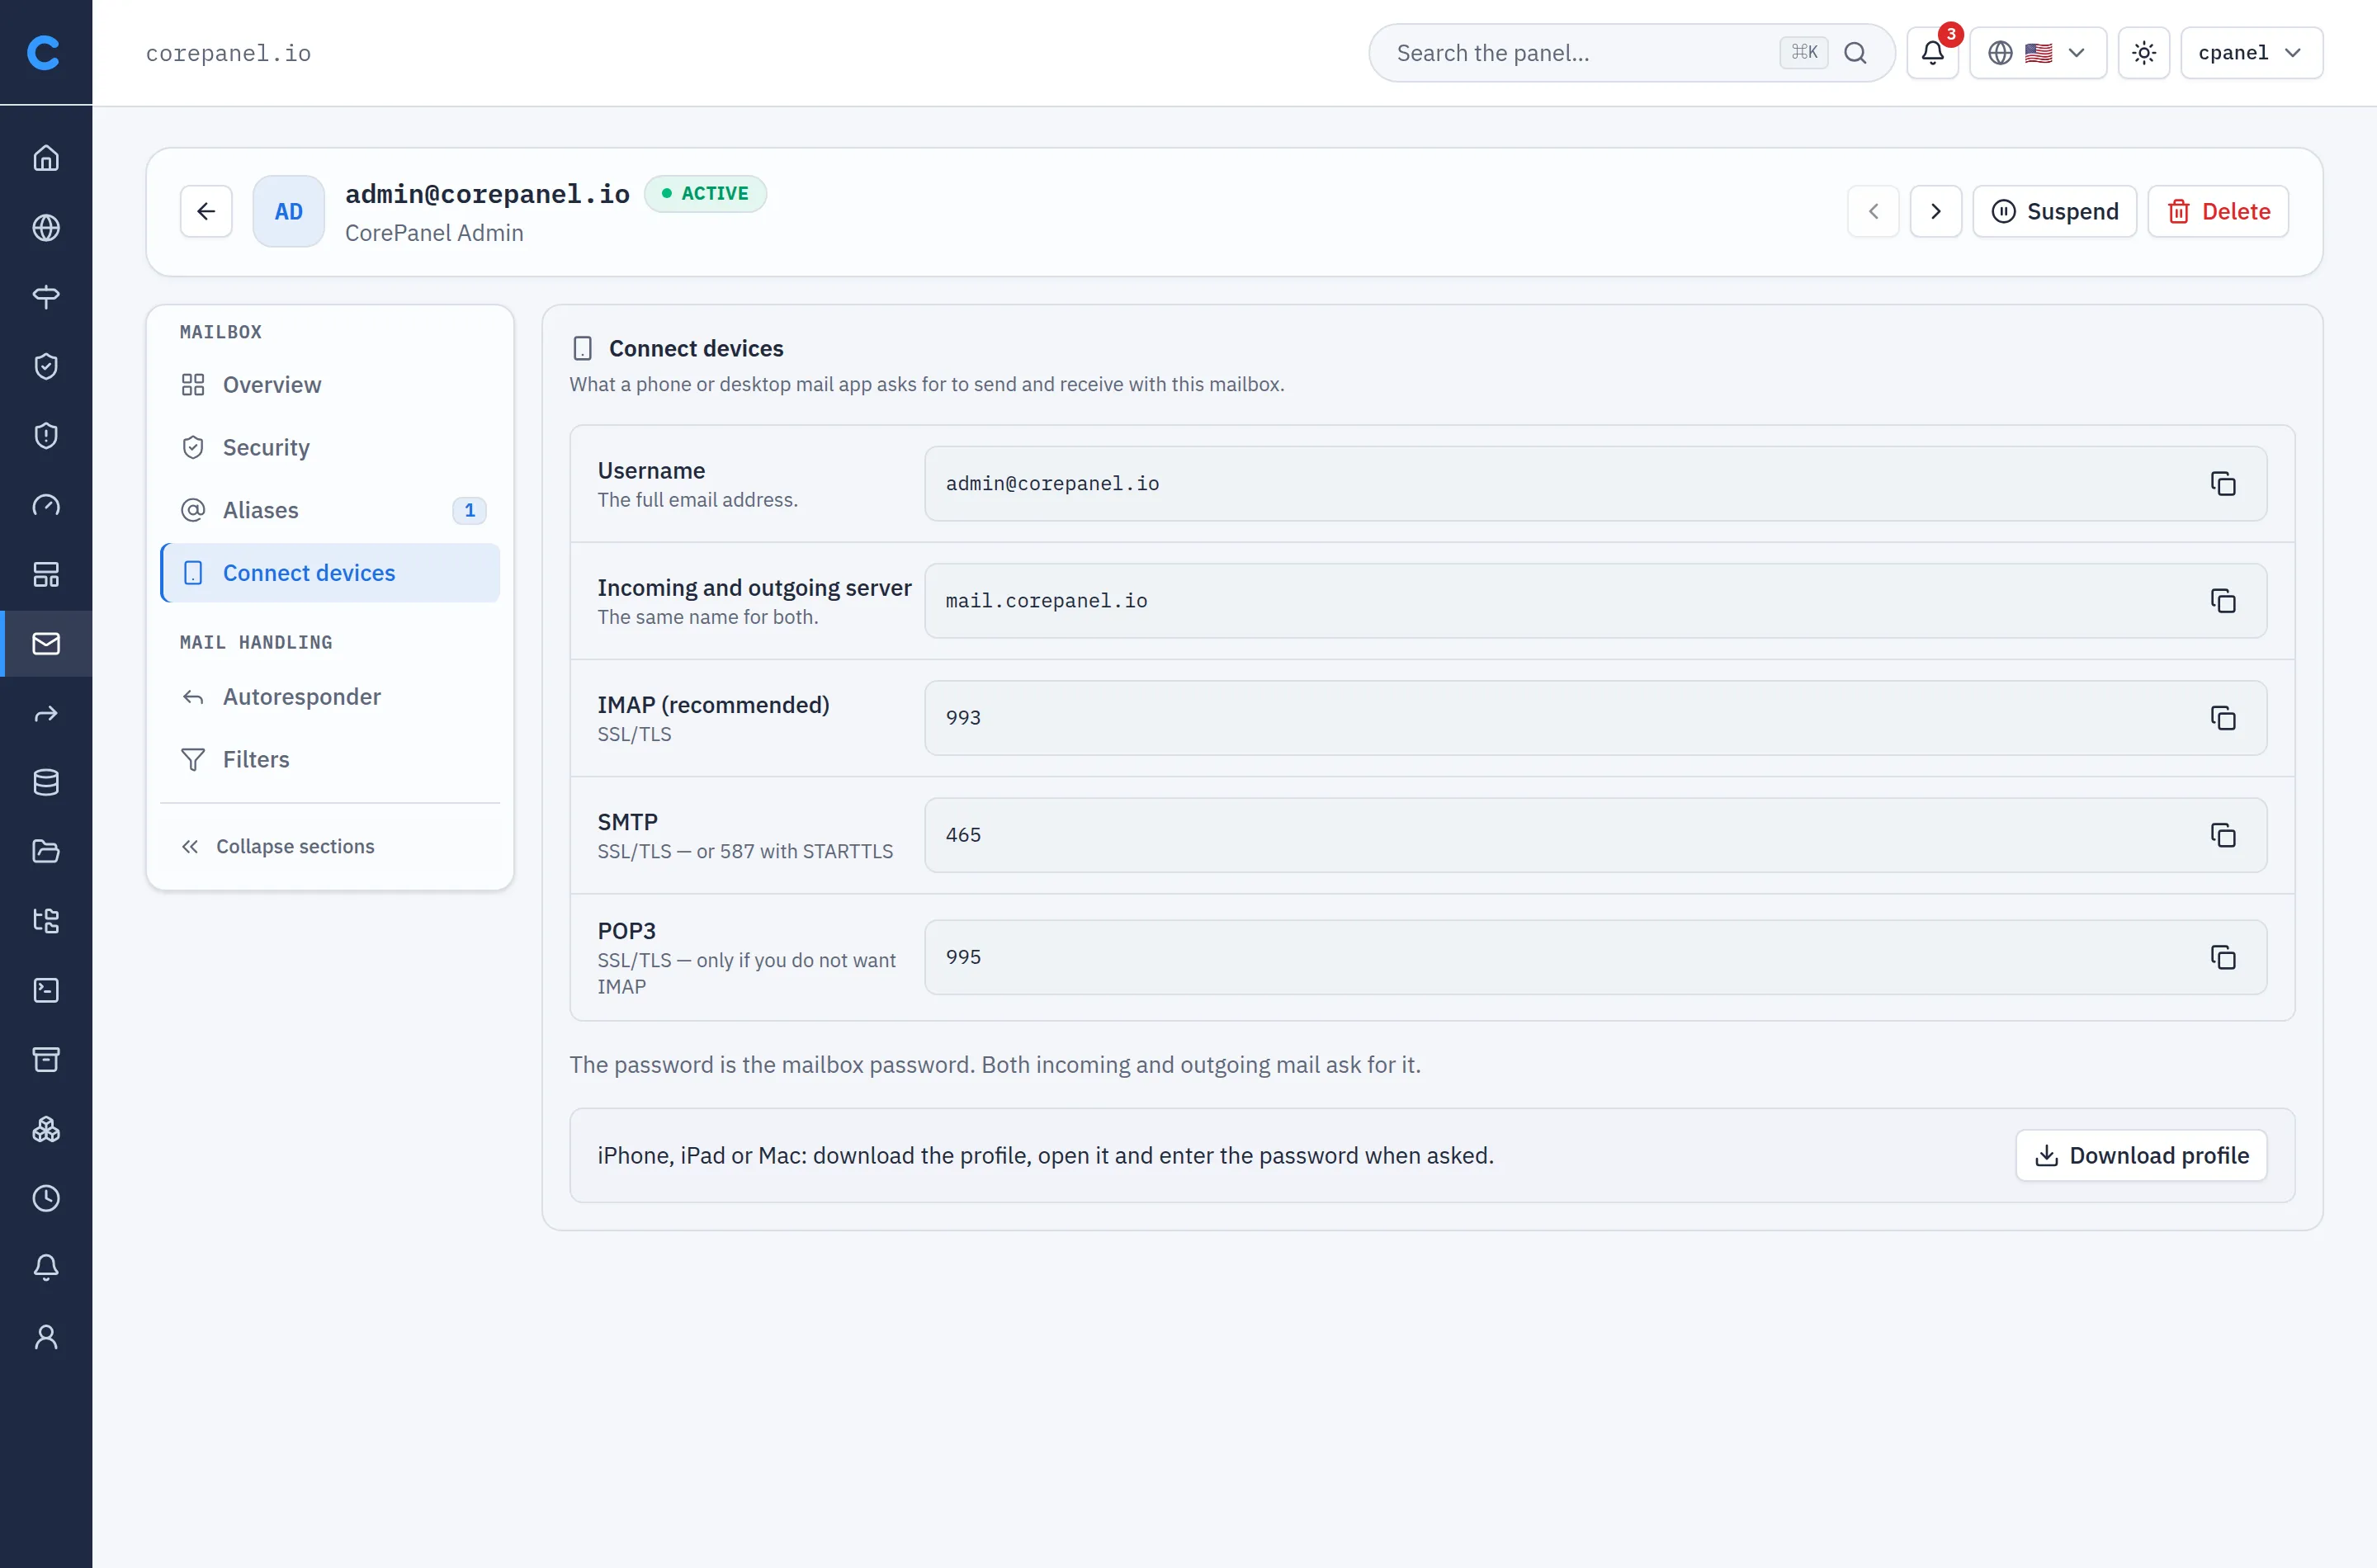Open the Autoresponder section
This screenshot has height=1568, width=2377.
[x=330, y=697]
